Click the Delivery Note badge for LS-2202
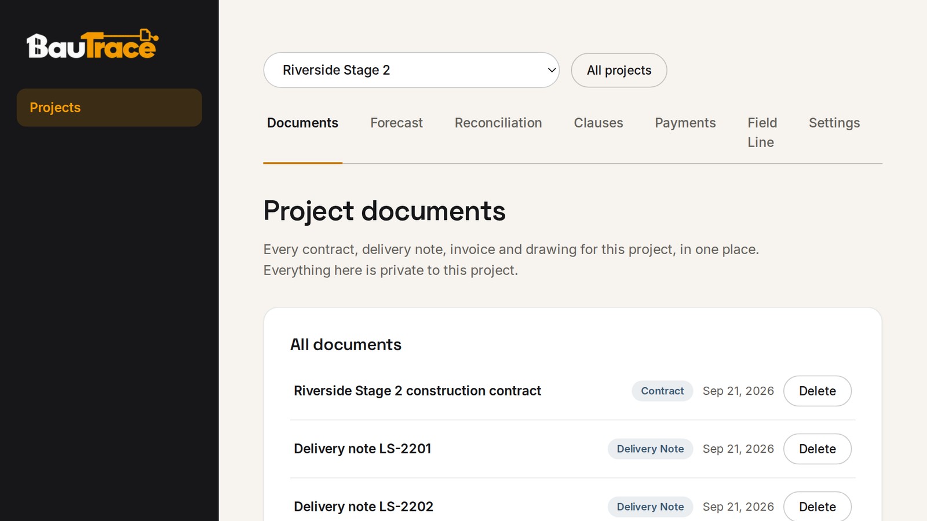This screenshot has width=927, height=521. [650, 507]
